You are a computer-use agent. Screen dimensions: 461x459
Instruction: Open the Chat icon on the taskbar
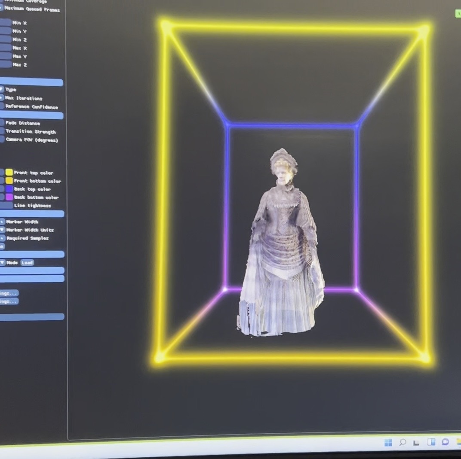tap(446, 442)
